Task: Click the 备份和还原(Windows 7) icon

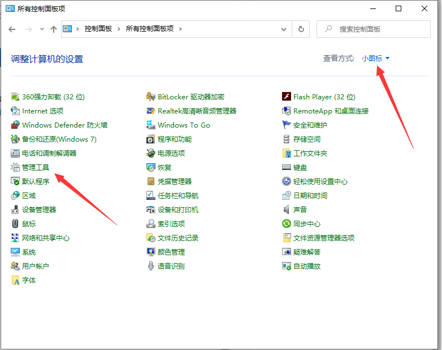Action: tap(15, 139)
